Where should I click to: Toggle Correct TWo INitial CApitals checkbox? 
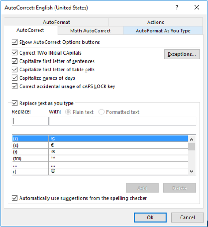15,53
